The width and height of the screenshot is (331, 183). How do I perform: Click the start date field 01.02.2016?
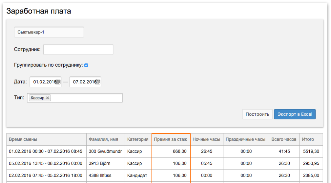point(45,82)
